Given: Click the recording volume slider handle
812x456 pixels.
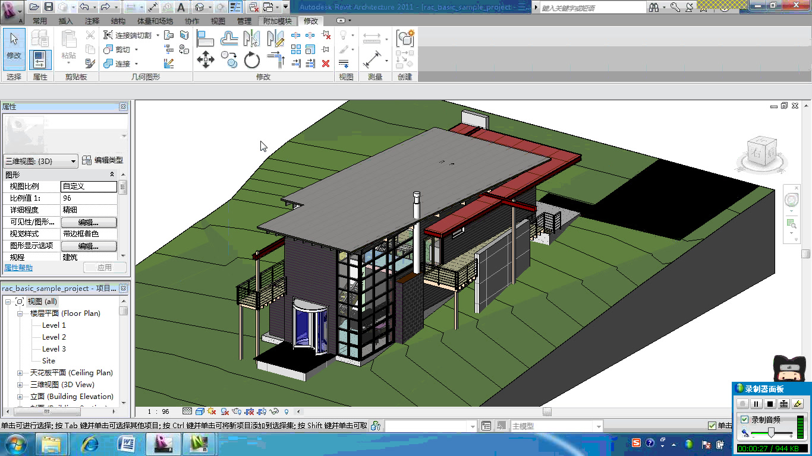Looking at the screenshot, I should pyautogui.click(x=771, y=433).
